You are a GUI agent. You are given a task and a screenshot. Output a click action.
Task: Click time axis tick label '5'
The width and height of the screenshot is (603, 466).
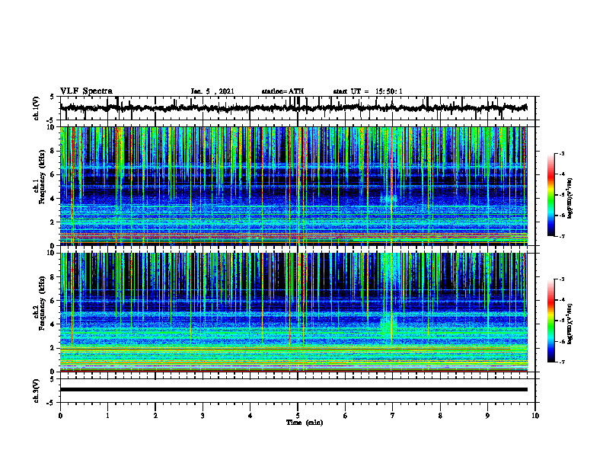(x=298, y=416)
